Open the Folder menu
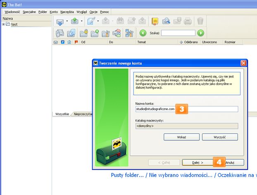This screenshot has height=195, width=257. pyautogui.click(x=43, y=12)
